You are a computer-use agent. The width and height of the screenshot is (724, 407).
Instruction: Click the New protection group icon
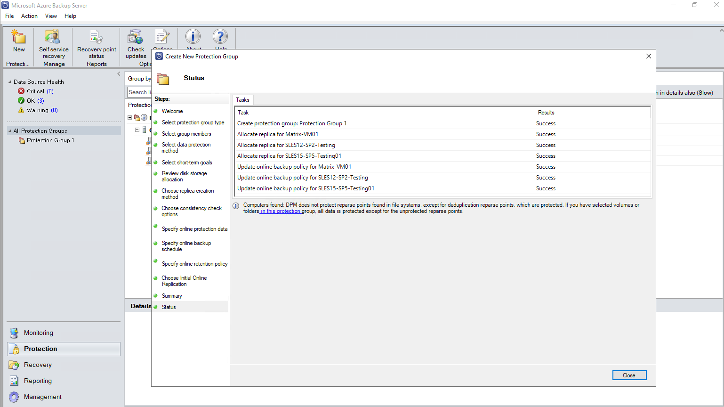(19, 37)
